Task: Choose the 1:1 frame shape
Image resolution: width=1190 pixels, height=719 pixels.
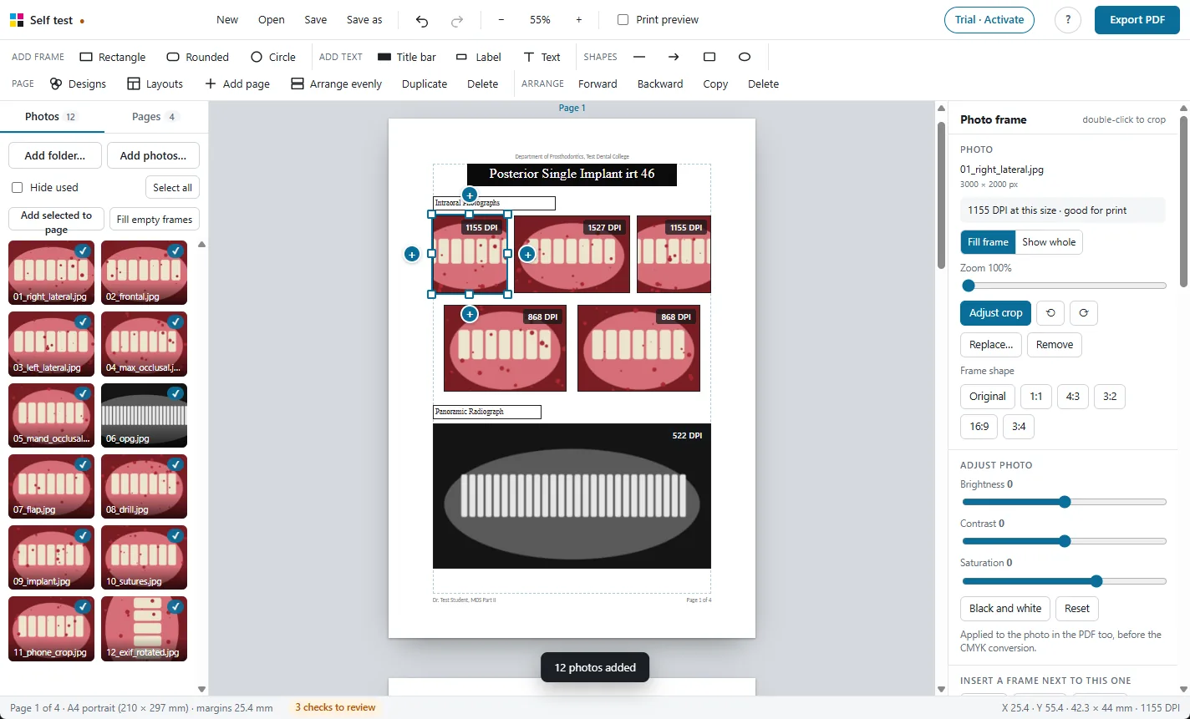Action: pos(1036,397)
